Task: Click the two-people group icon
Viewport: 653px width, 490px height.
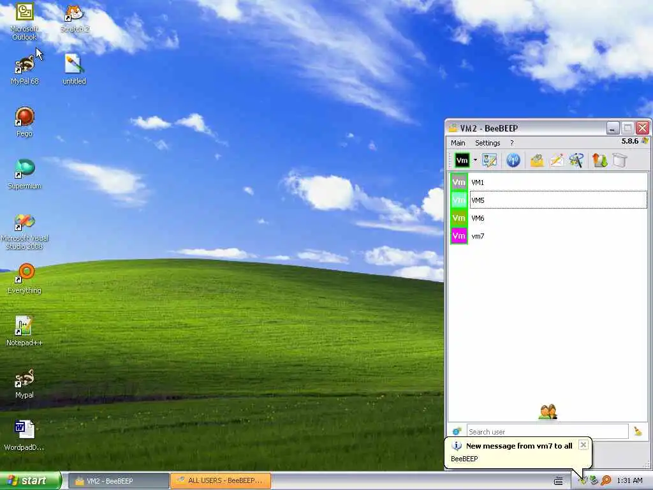Action: coord(548,412)
